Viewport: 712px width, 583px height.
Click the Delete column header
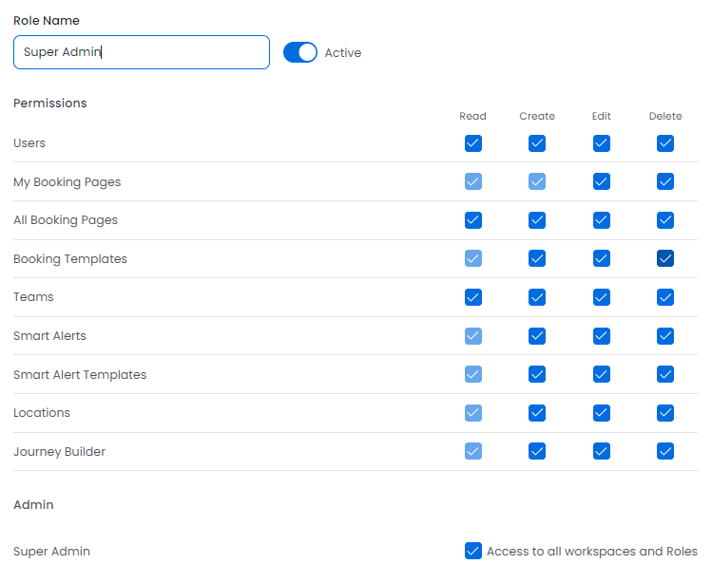click(665, 116)
